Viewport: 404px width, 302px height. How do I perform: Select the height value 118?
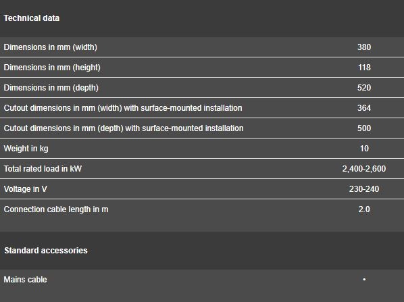point(364,68)
